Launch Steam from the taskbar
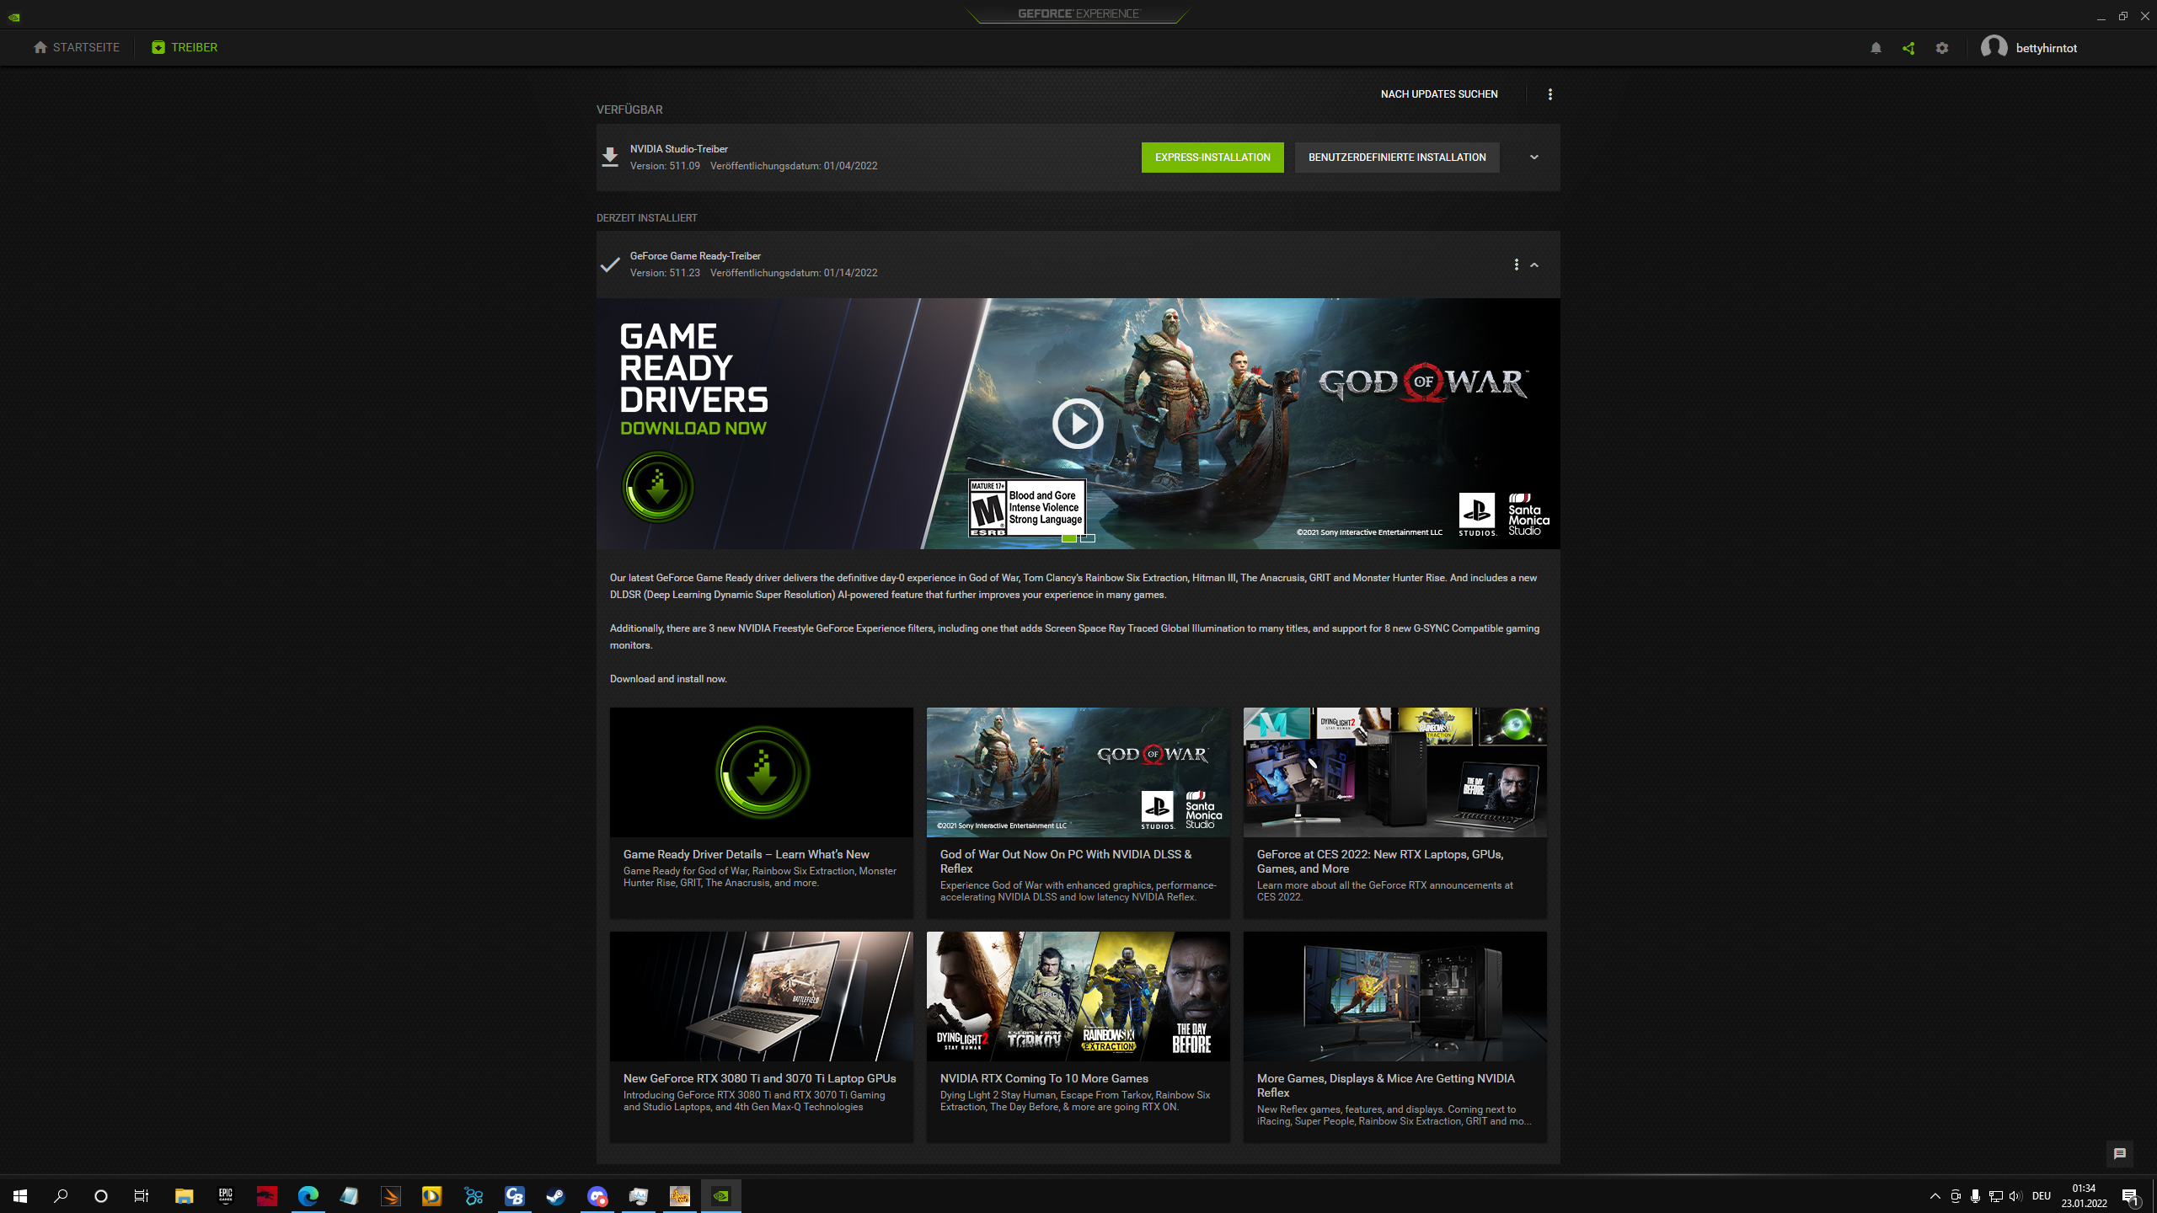This screenshot has height=1213, width=2157. click(555, 1195)
